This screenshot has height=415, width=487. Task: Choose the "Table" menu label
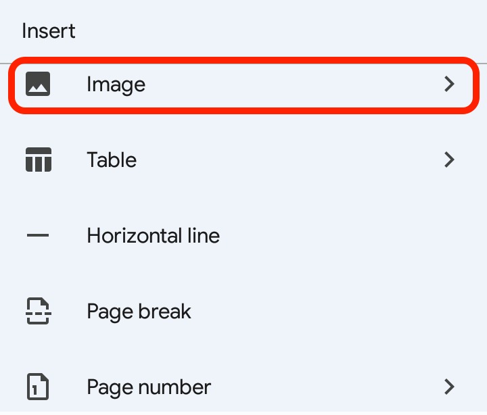(x=112, y=160)
